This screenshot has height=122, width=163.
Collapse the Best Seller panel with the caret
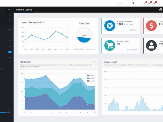[x=91, y=62]
